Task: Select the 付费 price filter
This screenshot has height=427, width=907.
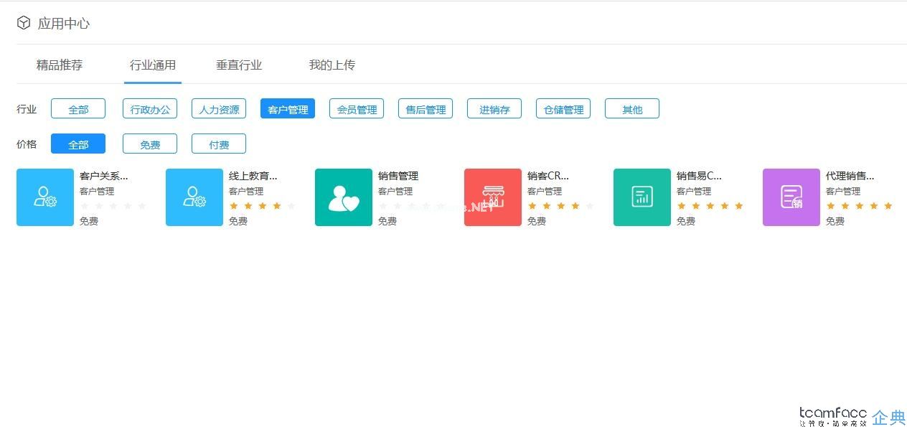Action: [x=218, y=144]
